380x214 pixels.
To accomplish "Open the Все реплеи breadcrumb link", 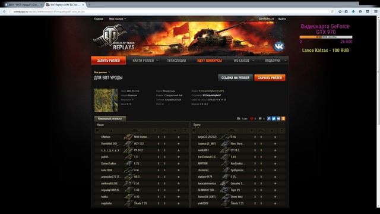I will pos(100,73).
